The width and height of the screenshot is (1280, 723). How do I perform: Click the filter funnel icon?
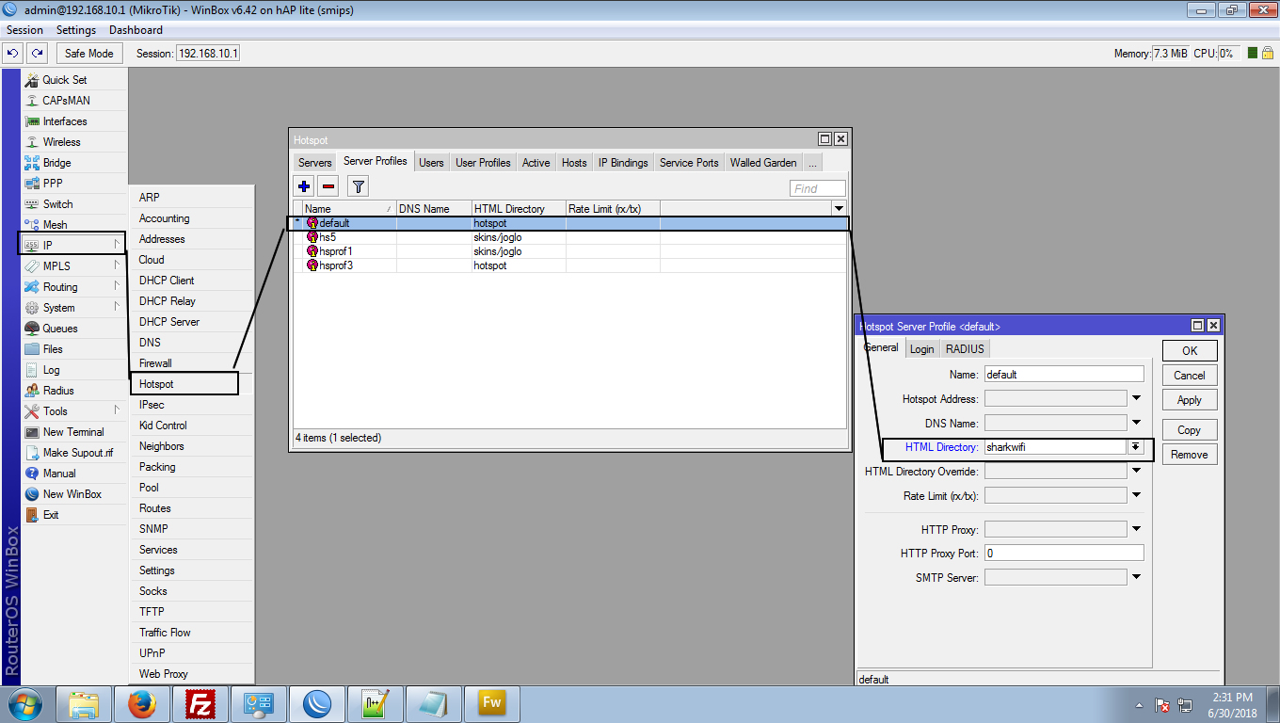[x=358, y=186]
